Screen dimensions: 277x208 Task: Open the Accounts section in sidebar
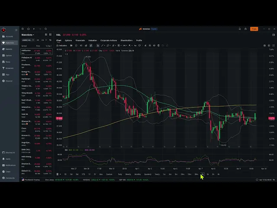coord(8,36)
